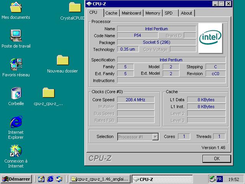Click the Name field showing Intel Pentium
This screenshot has height=184, width=245.
157,29
